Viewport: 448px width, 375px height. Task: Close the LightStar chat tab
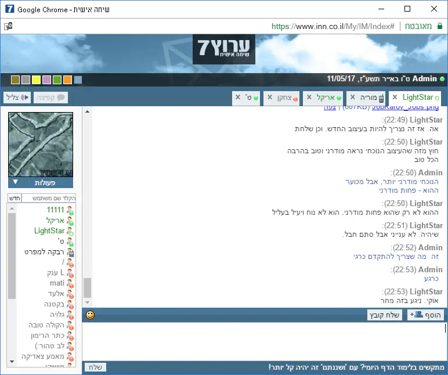tap(395, 98)
